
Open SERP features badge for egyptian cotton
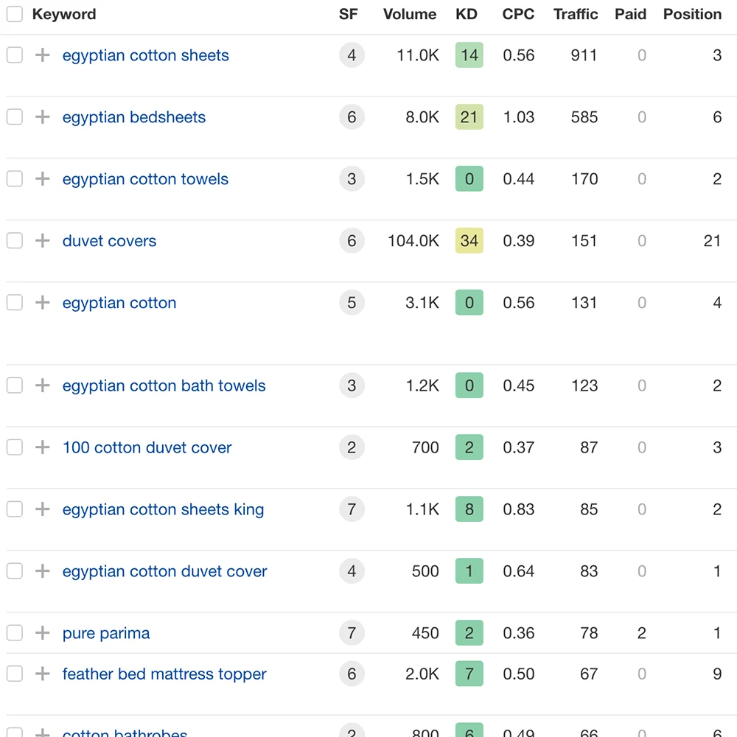tap(352, 303)
